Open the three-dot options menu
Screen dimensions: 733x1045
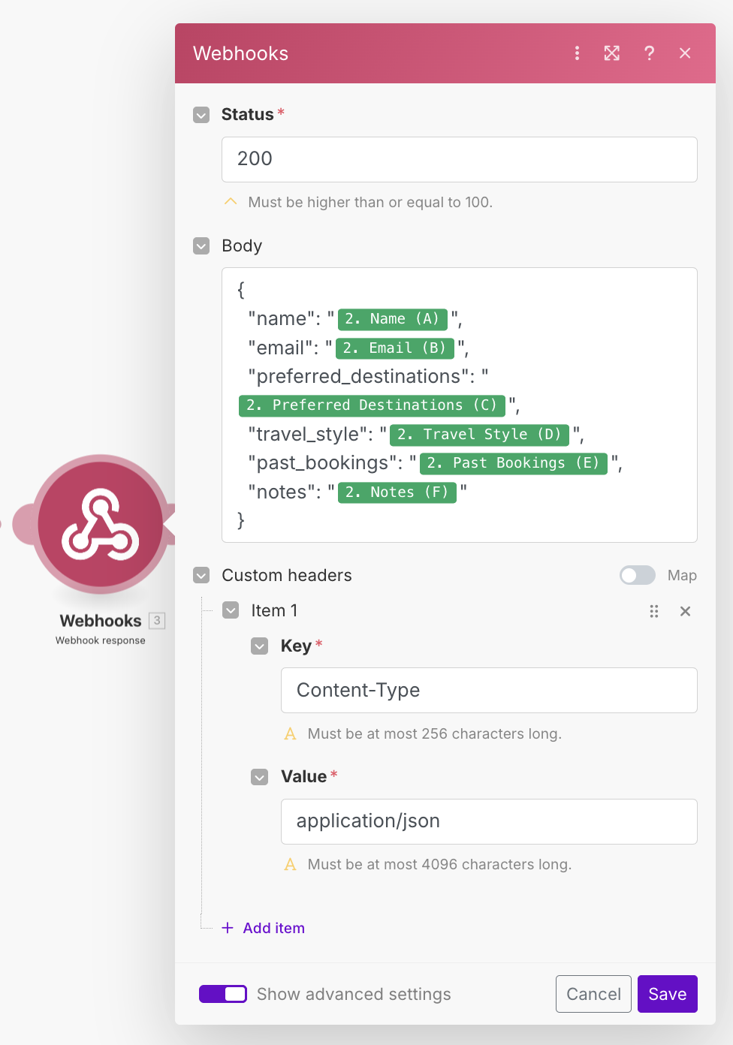click(x=577, y=53)
